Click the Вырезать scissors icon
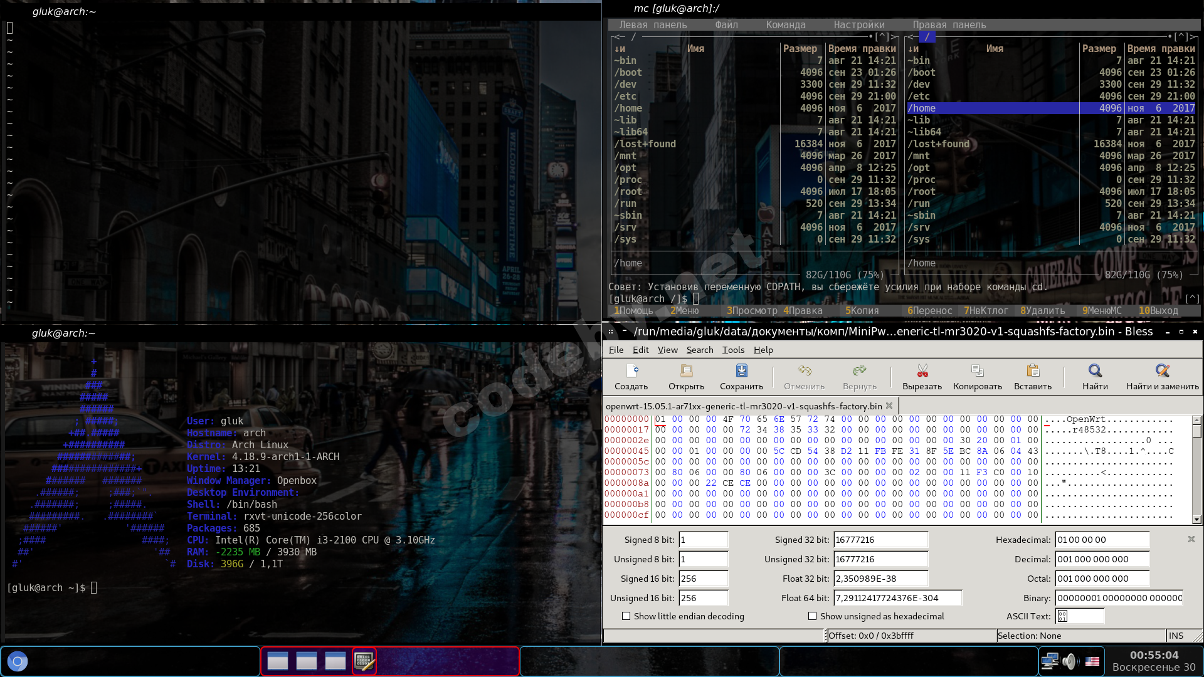1204x677 pixels. click(x=922, y=371)
